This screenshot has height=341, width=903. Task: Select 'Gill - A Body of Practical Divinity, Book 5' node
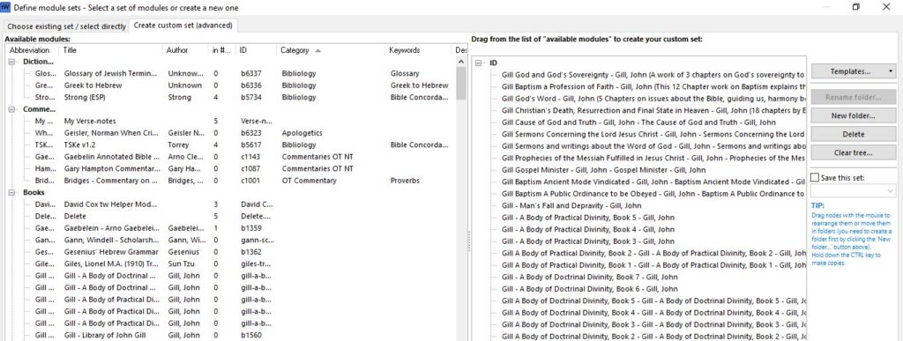point(587,218)
